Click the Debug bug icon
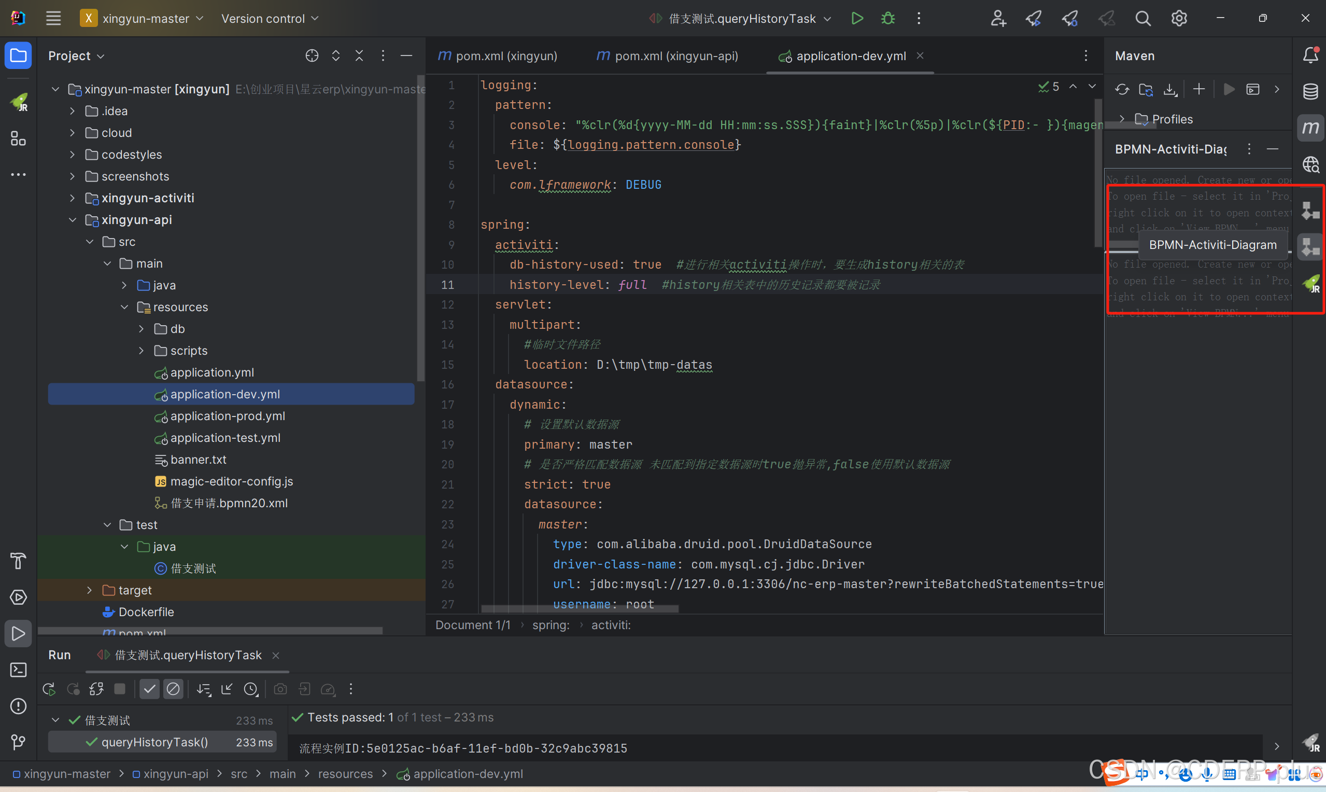The height and width of the screenshot is (792, 1326). pos(888,19)
